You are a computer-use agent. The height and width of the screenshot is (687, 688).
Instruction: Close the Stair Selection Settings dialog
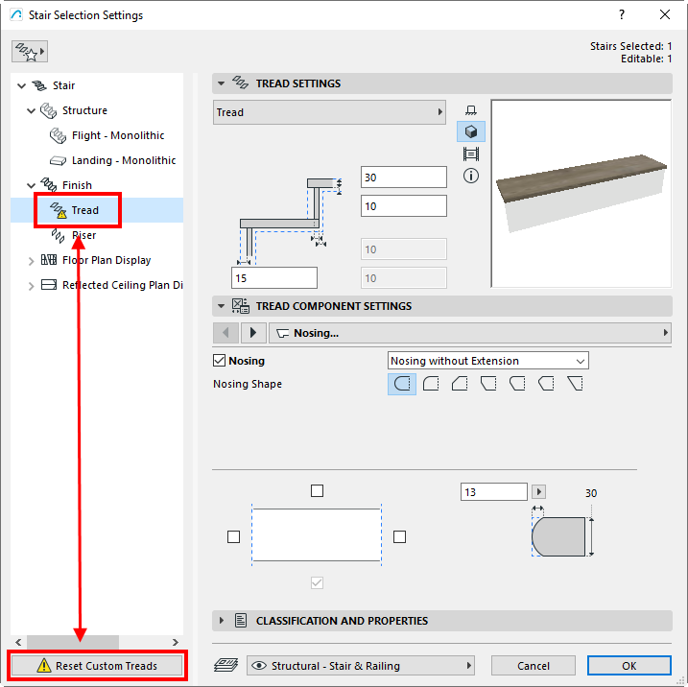pyautogui.click(x=665, y=15)
